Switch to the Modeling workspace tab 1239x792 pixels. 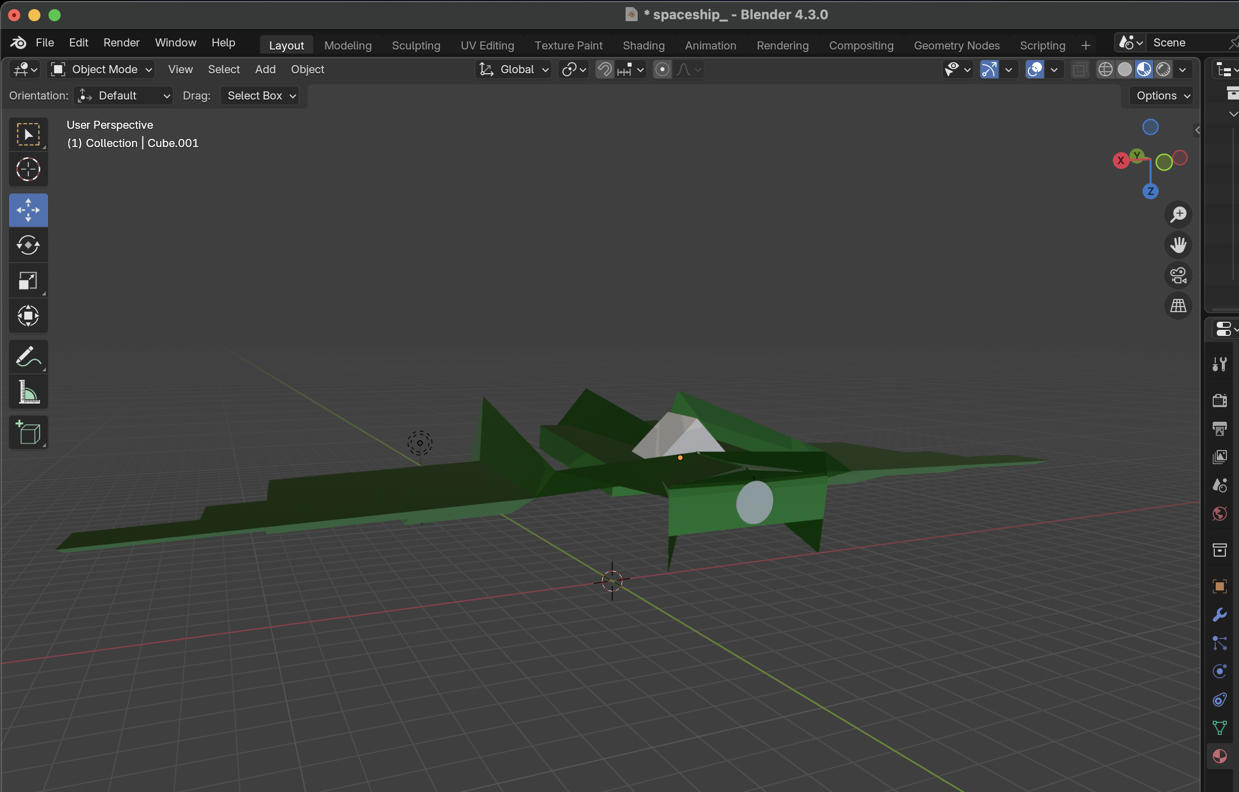point(348,45)
